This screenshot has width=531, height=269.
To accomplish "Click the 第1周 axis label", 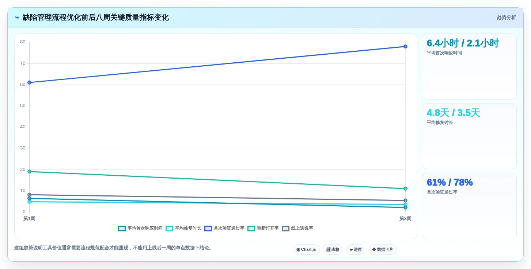I will coord(29,219).
